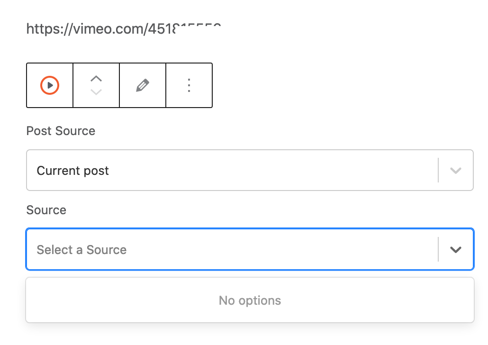Image resolution: width=488 pixels, height=345 pixels.
Task: Move the block up with the up chevron
Action: [x=96, y=79]
